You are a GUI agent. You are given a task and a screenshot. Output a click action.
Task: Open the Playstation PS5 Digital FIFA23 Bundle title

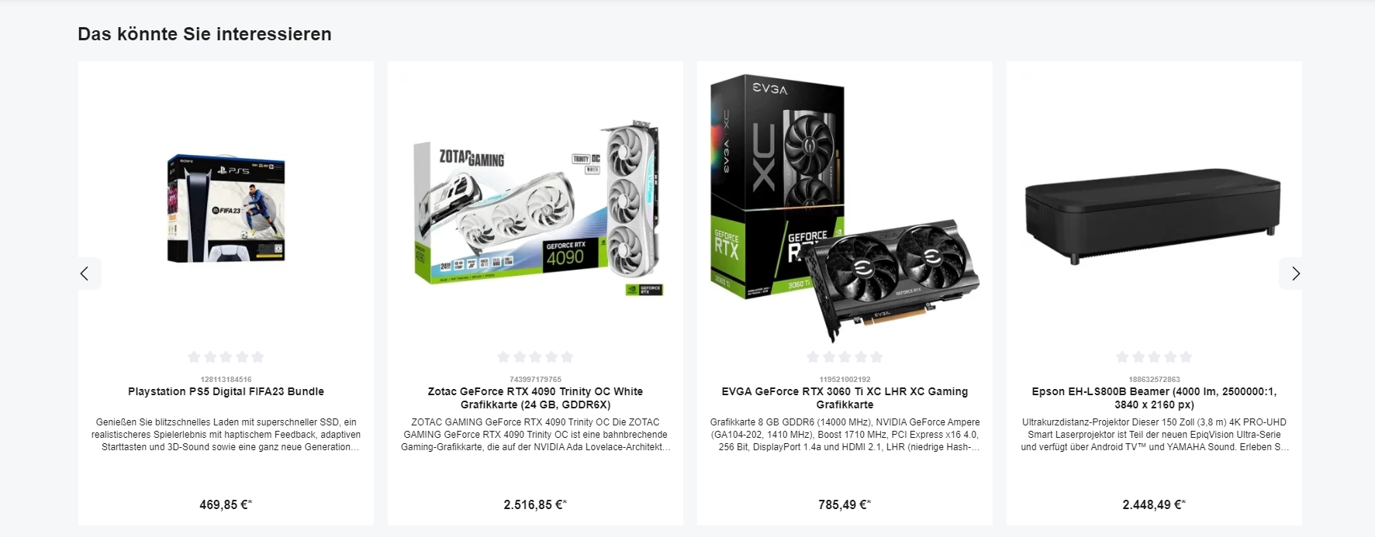226,391
